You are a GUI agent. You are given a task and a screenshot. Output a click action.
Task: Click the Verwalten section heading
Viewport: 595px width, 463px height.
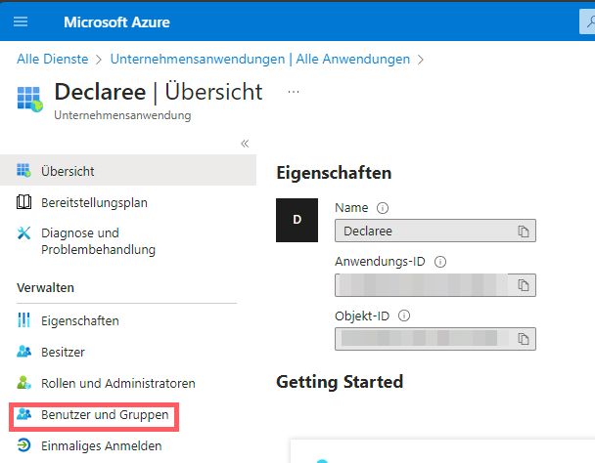coord(46,288)
